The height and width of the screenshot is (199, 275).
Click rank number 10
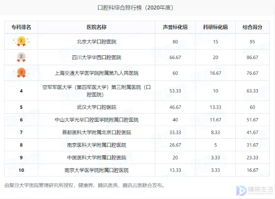(x=21, y=170)
